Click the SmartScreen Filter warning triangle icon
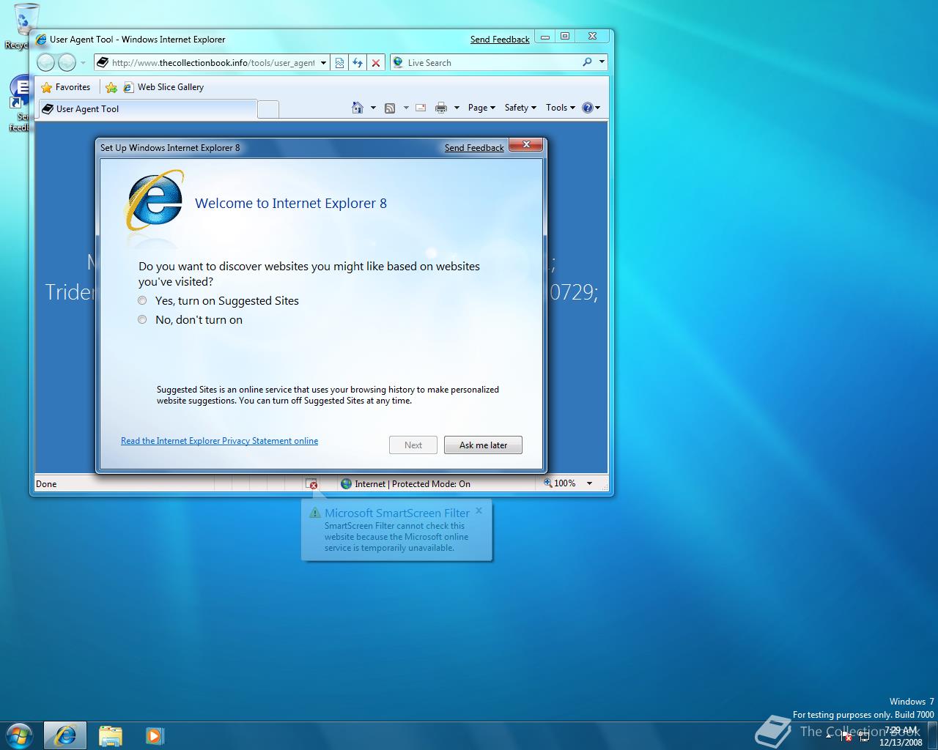Image resolution: width=938 pixels, height=750 pixels. [315, 513]
